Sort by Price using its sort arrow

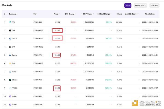pyautogui.click(x=59, y=14)
